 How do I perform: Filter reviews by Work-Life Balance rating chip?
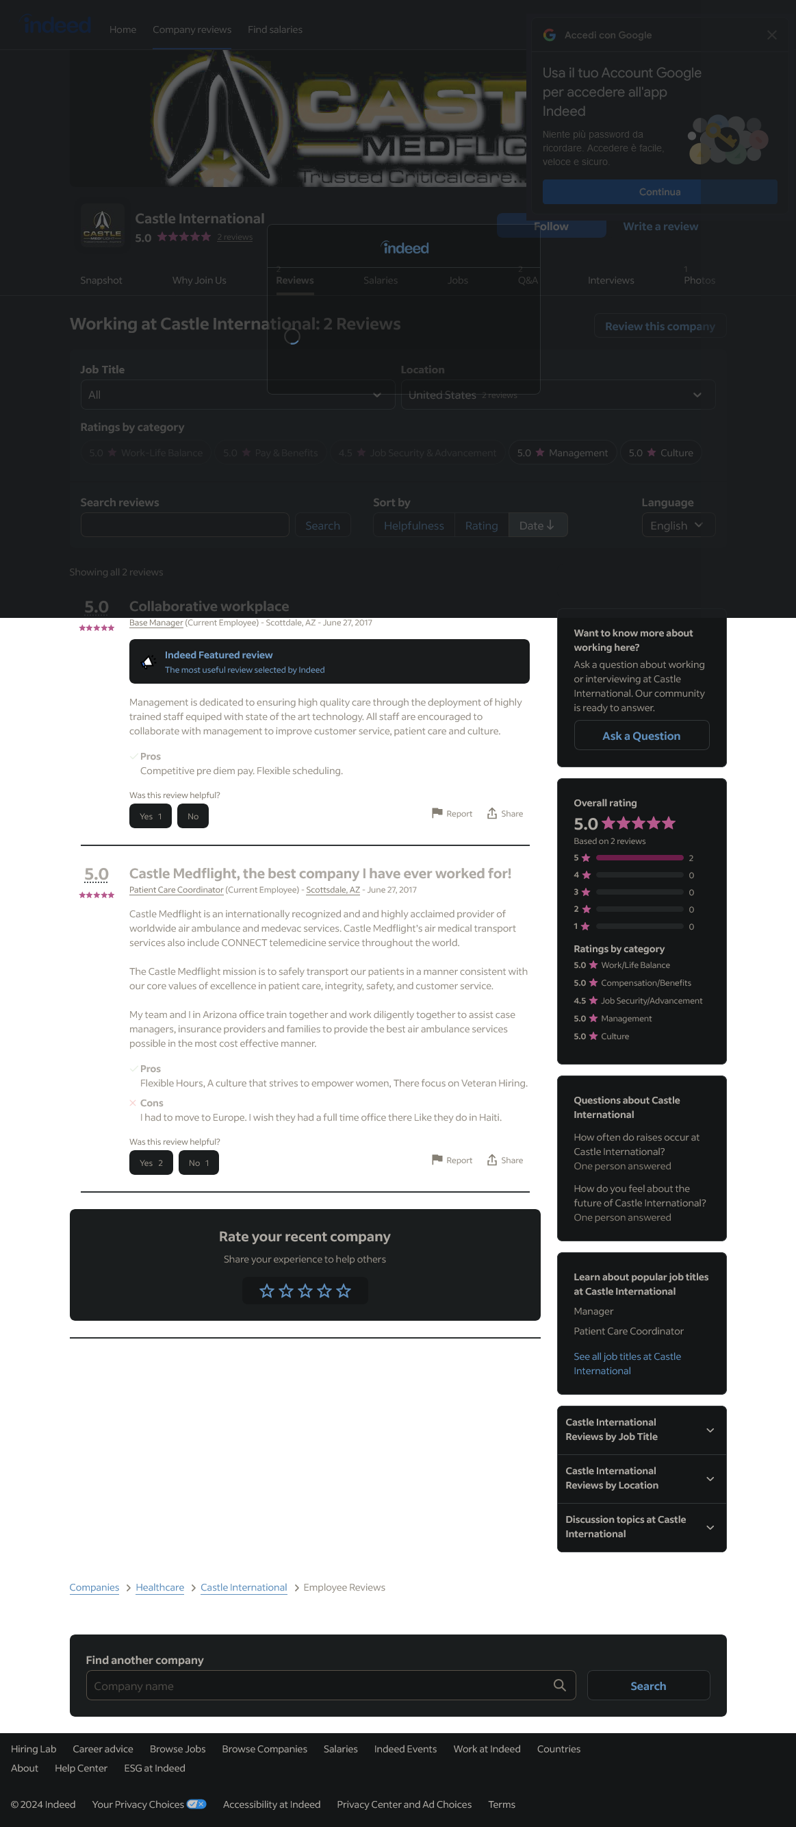146,453
